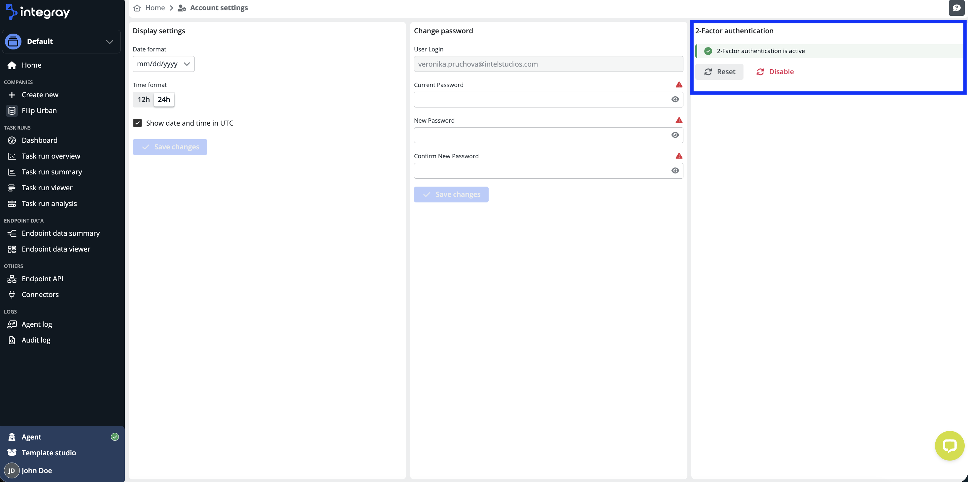Disable 2-Factor authentication
Image resolution: width=968 pixels, height=482 pixels.
[x=775, y=72]
